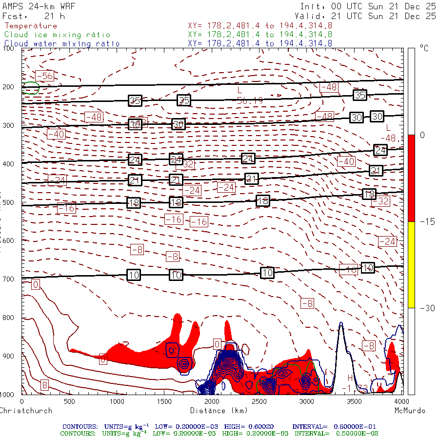Select the Cloud water mixing ratio legend label
This screenshot has width=439, height=439.
[62, 43]
